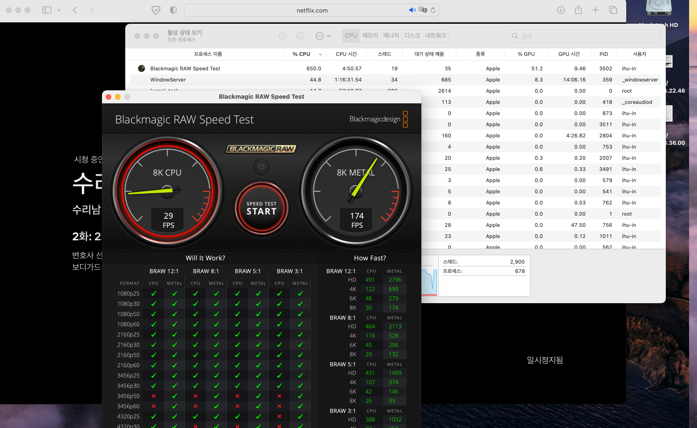Show the Safari tab overview
Screen dimensions: 697x428
(x=613, y=10)
